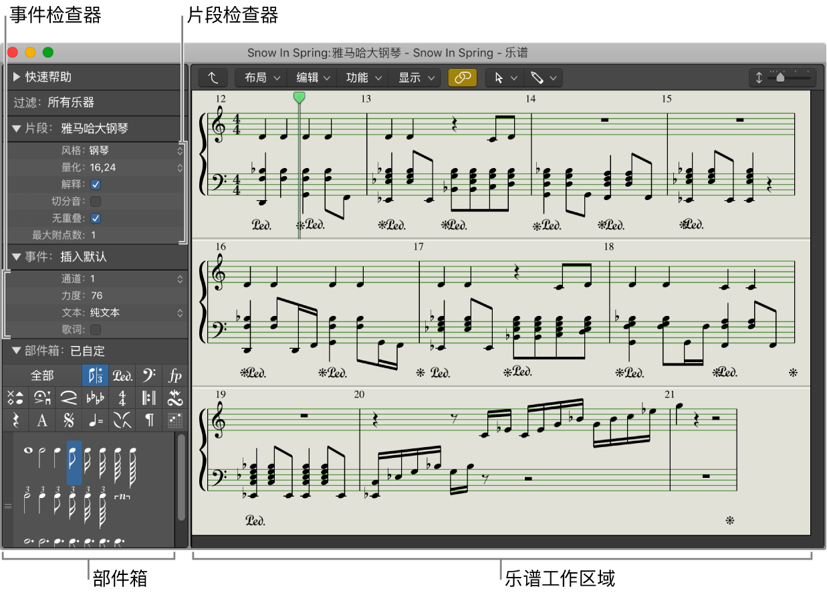The image size is (827, 593).
Task: Click the green playhead marker
Action: 300,98
